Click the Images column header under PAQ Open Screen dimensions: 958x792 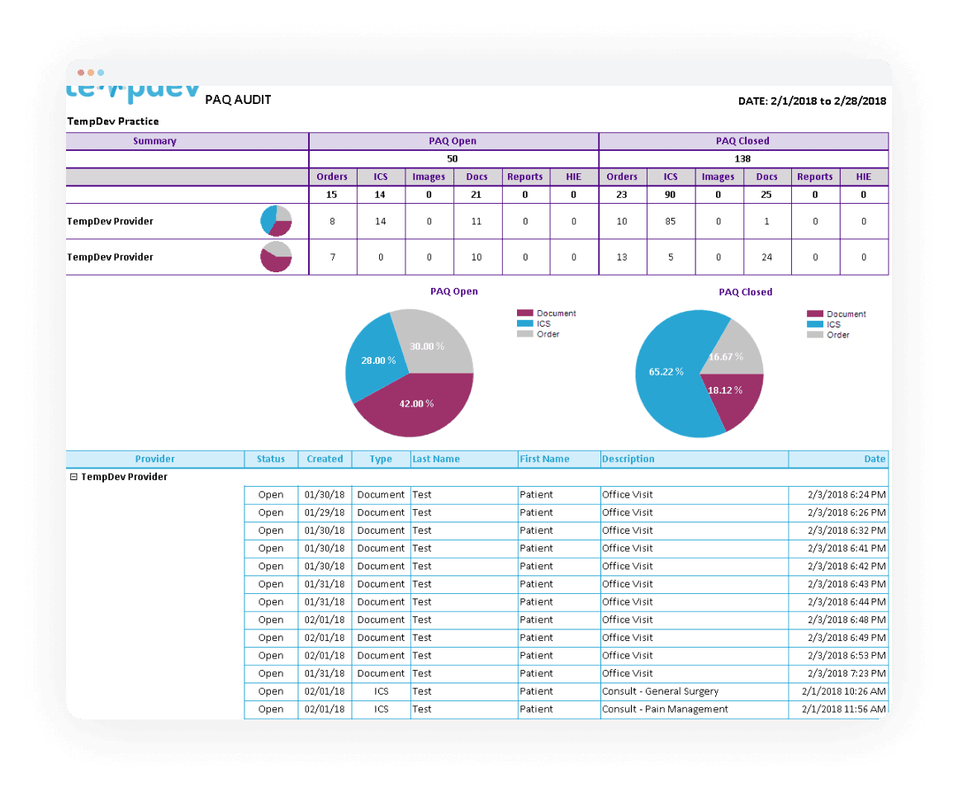(429, 177)
